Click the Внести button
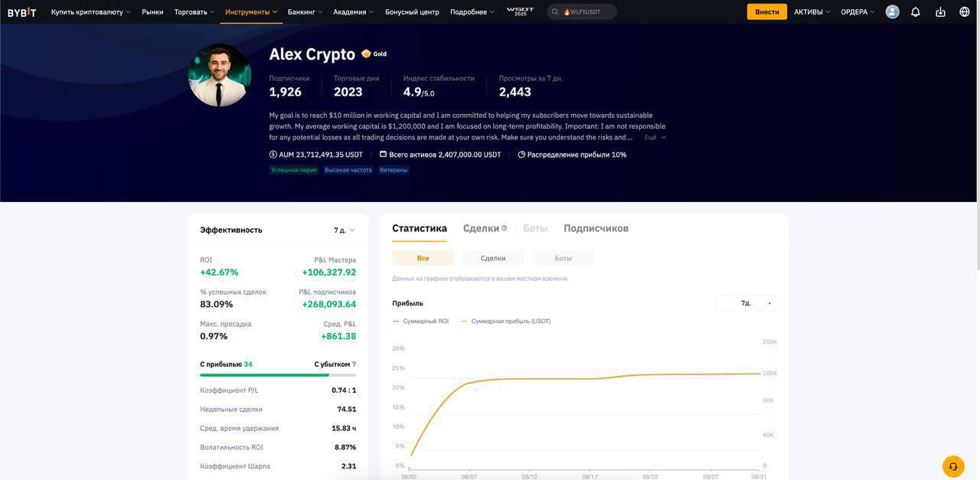Image resolution: width=980 pixels, height=480 pixels. [x=766, y=11]
